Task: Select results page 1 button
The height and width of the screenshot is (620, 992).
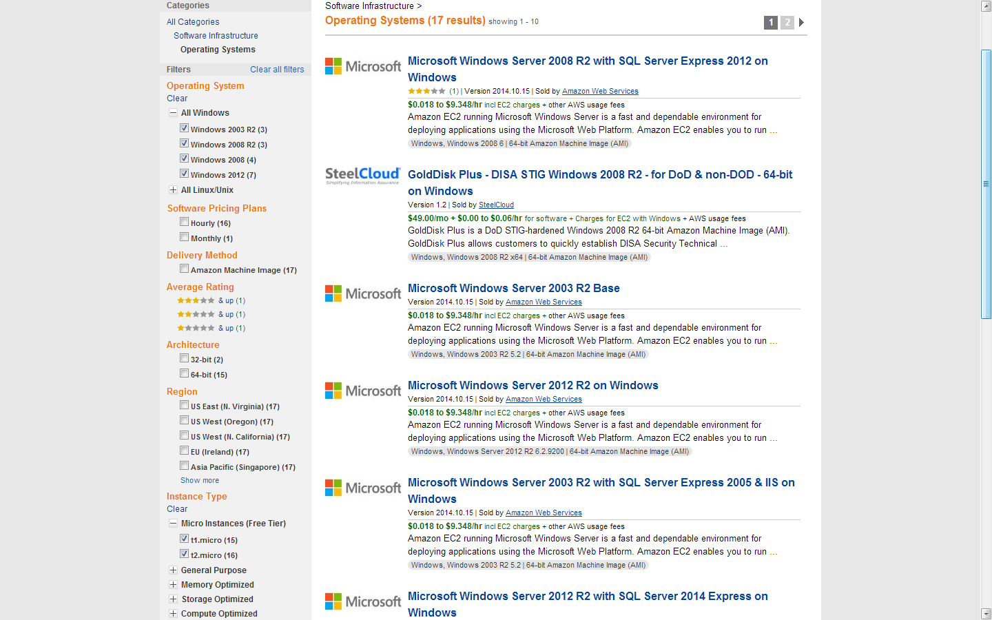Action: (771, 23)
